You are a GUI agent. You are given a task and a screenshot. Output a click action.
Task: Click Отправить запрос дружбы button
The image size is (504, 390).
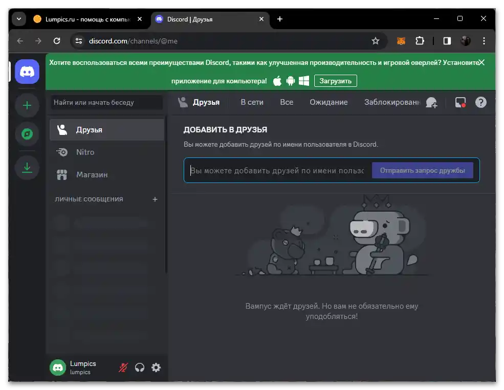coord(422,170)
